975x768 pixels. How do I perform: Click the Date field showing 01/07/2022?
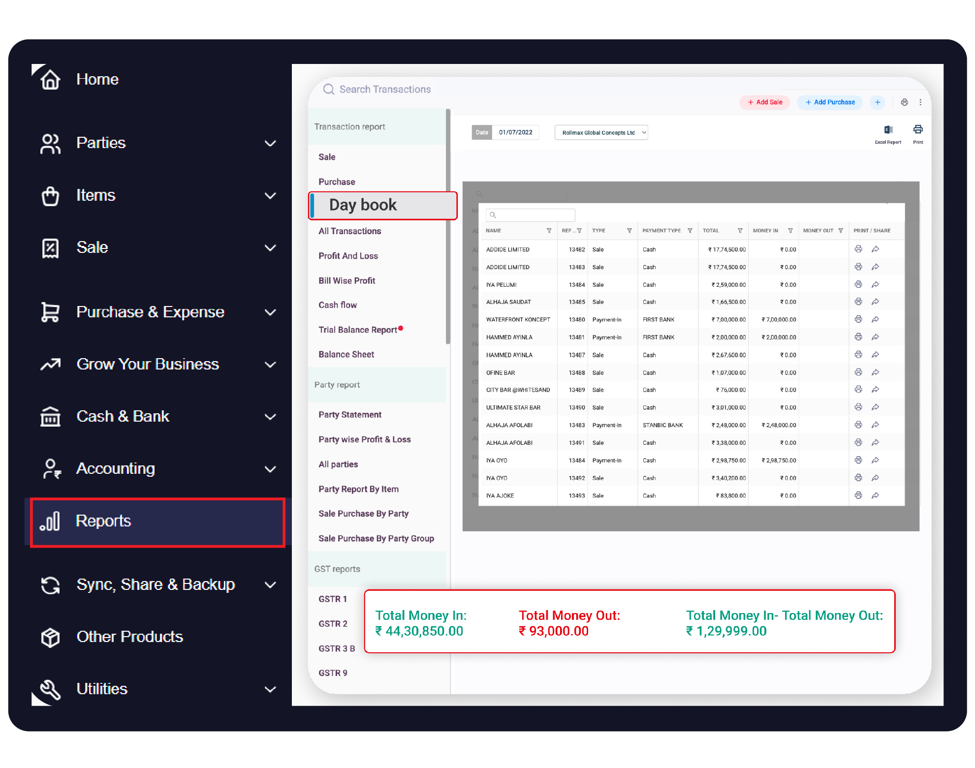click(x=516, y=132)
